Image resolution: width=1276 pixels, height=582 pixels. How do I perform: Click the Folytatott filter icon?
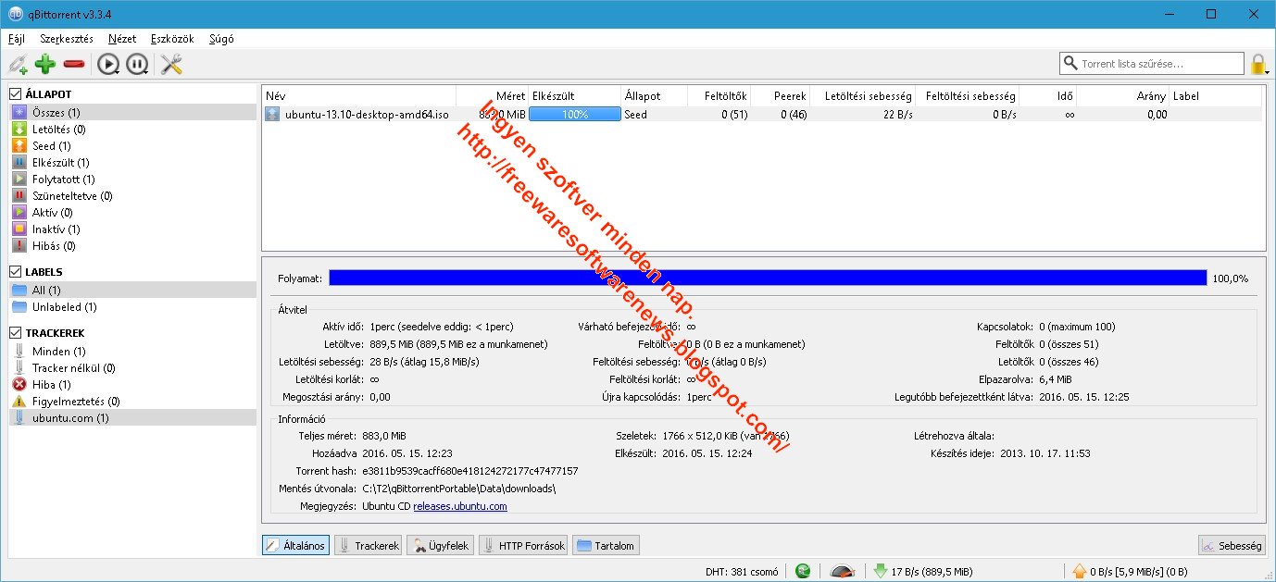(19, 180)
